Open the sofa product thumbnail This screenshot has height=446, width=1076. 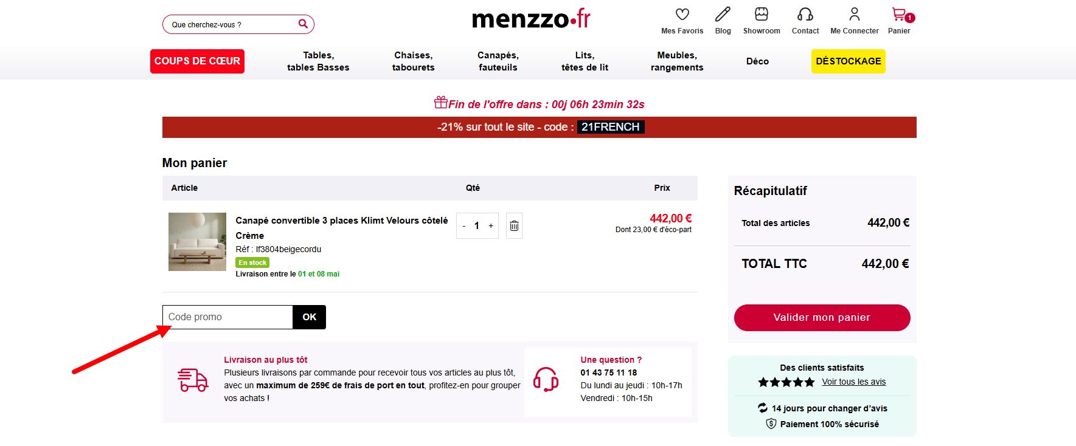(x=197, y=242)
